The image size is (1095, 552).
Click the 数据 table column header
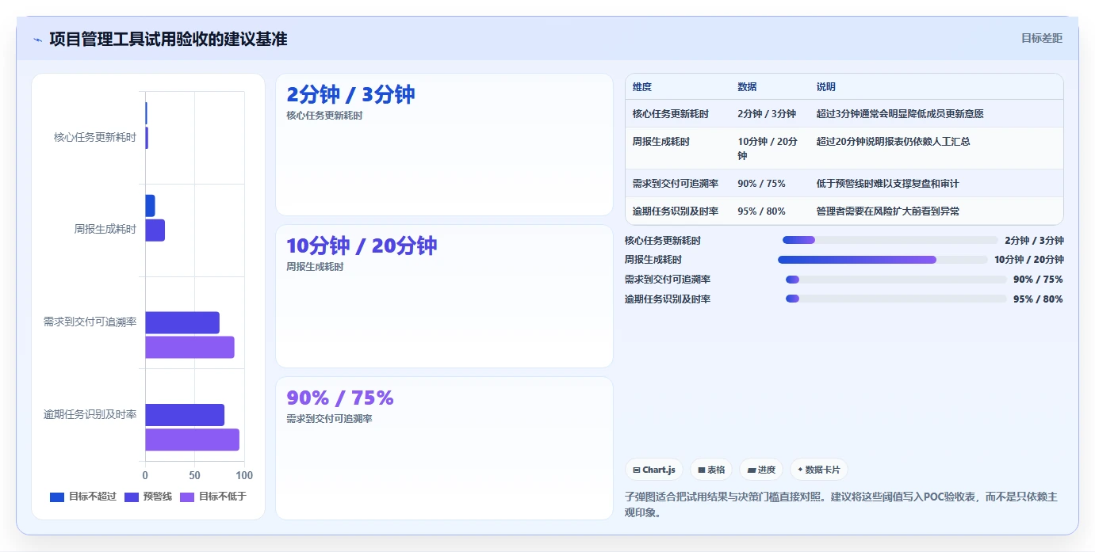[747, 87]
